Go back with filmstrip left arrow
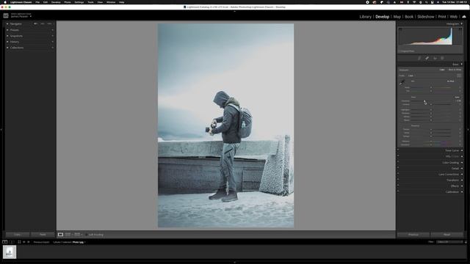Image resolution: width=470 pixels, height=264 pixels. pyautogui.click(x=24, y=242)
